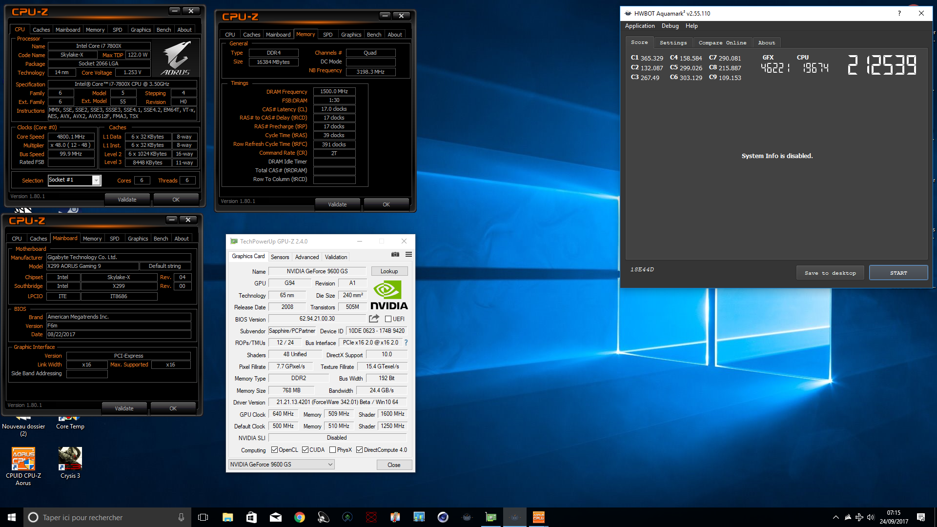Open Help menu in Aquamark
The image size is (937, 527).
[x=692, y=26]
